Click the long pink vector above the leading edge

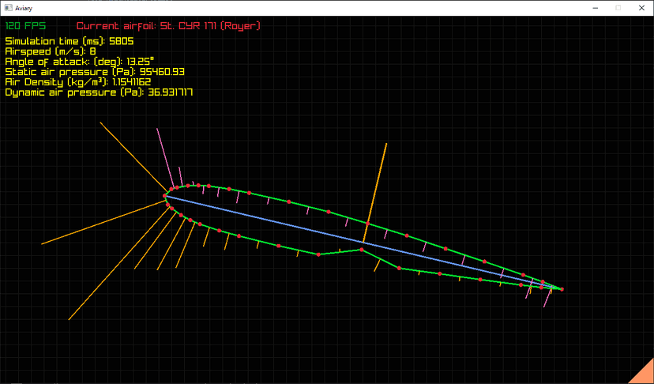(163, 154)
